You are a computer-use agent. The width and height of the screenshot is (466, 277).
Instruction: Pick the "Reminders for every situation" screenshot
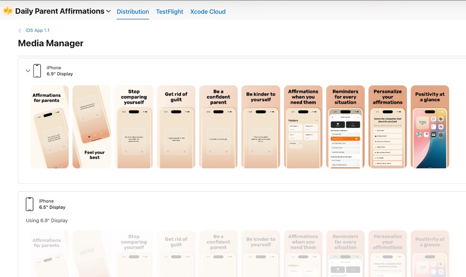point(345,127)
